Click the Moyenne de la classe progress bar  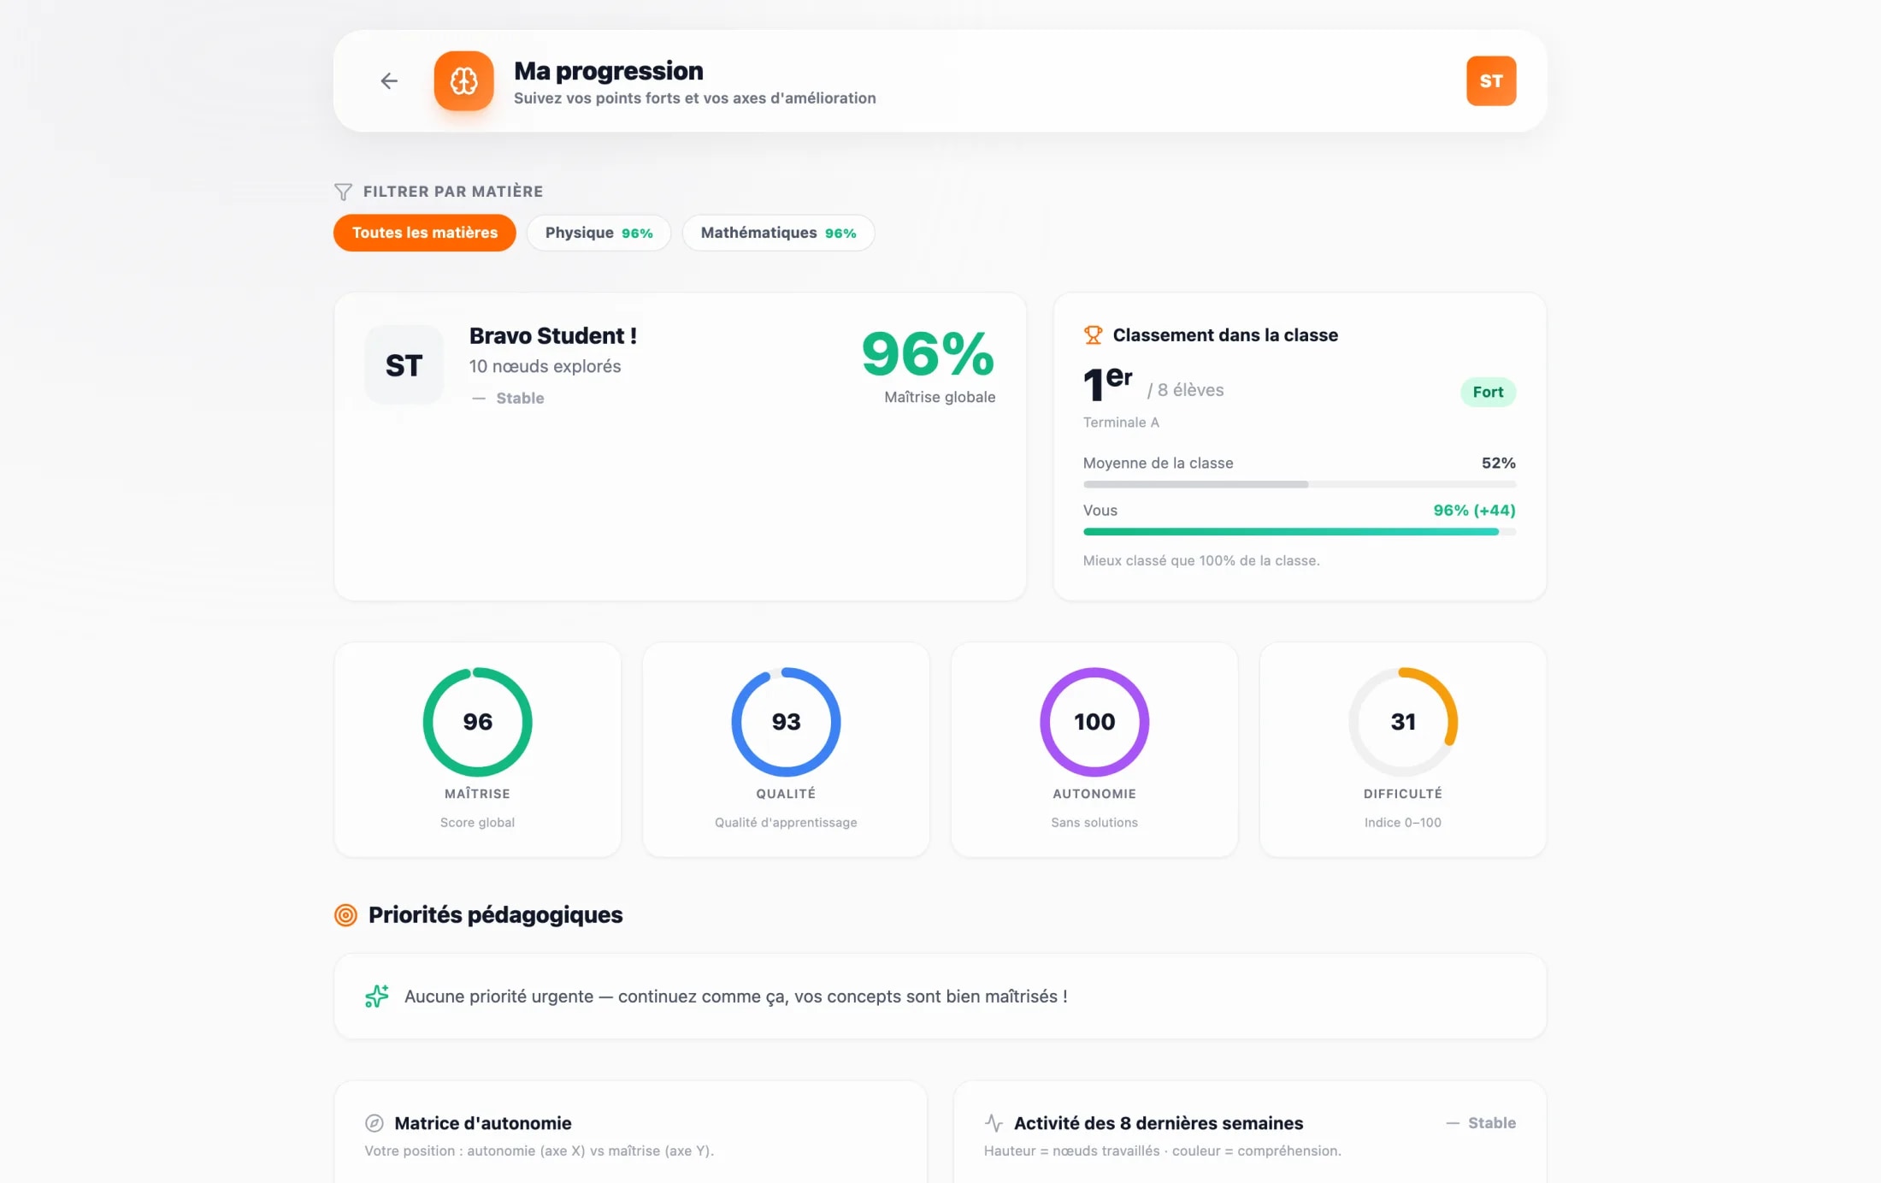1300,484
